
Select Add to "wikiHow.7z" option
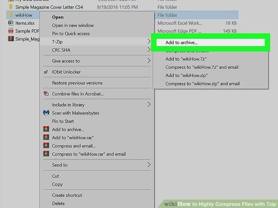click(x=186, y=59)
